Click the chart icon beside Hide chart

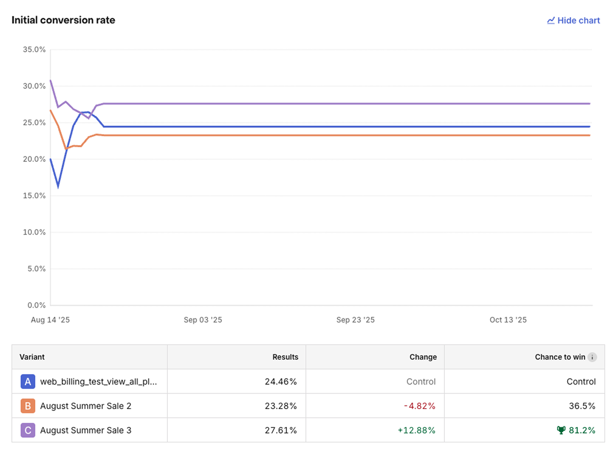(x=551, y=21)
